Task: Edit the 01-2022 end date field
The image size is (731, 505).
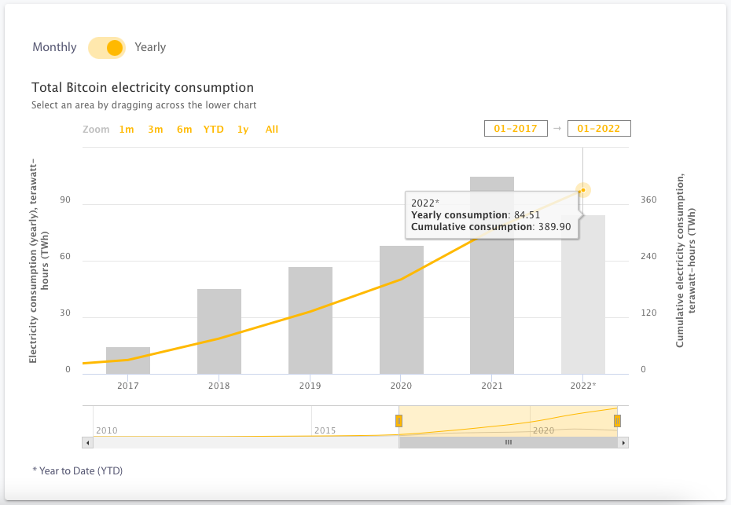Action: [599, 129]
